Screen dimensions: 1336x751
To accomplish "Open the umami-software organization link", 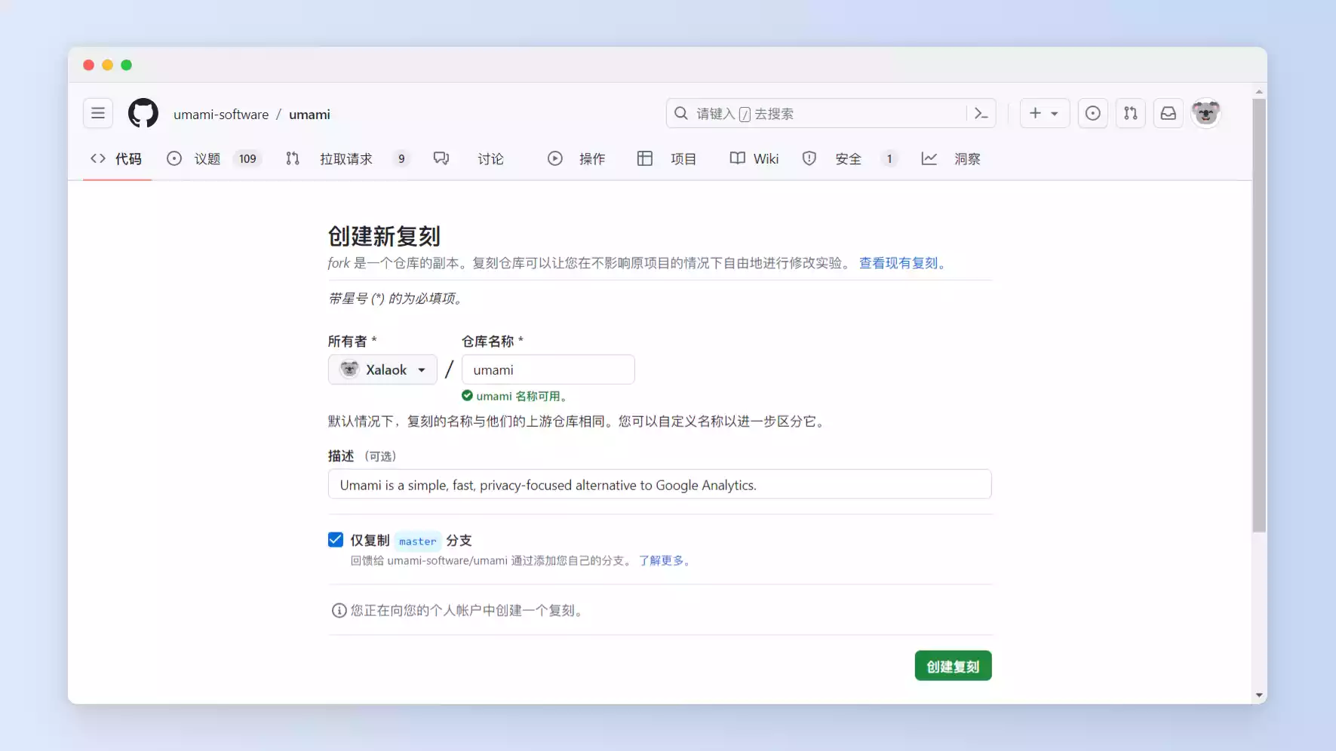I will 221,114.
